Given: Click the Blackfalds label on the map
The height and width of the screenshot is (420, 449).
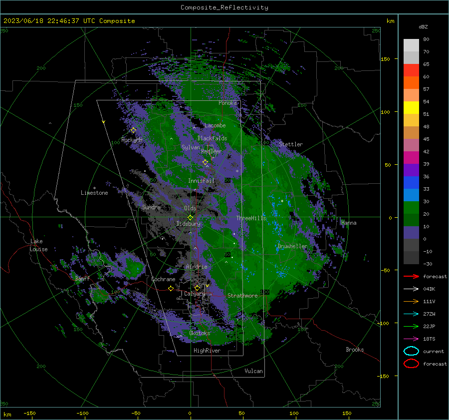Looking at the screenshot, I should pos(212,138).
